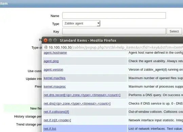Click description 'Network interface input statistic'
183x132 pixels.
point(156,120)
